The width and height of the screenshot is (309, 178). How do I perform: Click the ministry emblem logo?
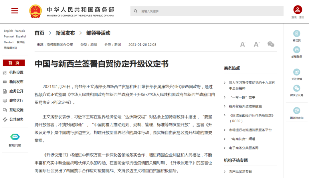pyautogui.click(x=35, y=11)
